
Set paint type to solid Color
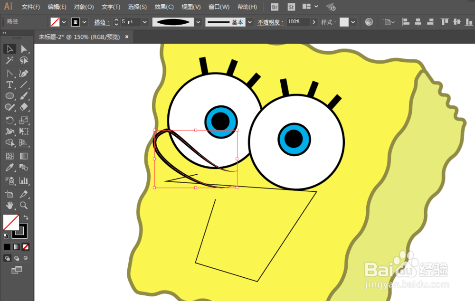7,247
